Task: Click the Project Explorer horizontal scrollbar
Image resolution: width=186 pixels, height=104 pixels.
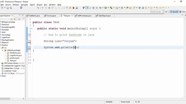Action: click(12, 99)
